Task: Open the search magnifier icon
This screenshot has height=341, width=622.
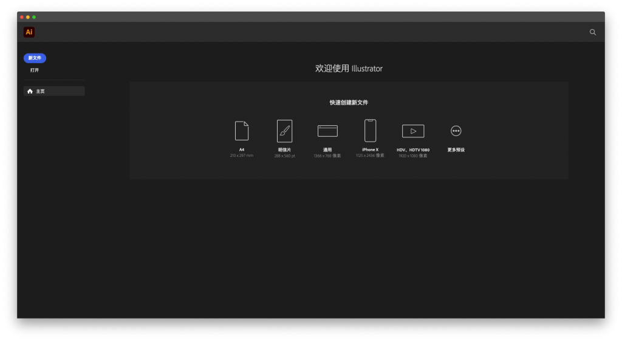Action: tap(593, 32)
